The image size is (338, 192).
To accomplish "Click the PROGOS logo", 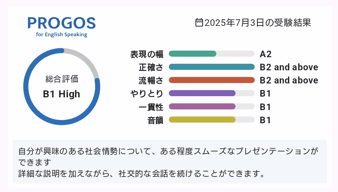I will 62,27.
